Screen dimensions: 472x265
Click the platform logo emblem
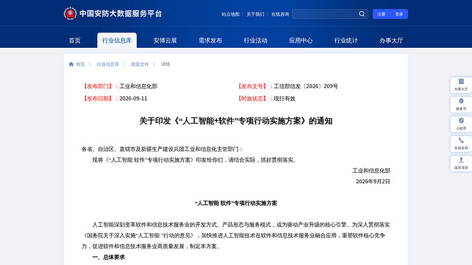tap(70, 14)
